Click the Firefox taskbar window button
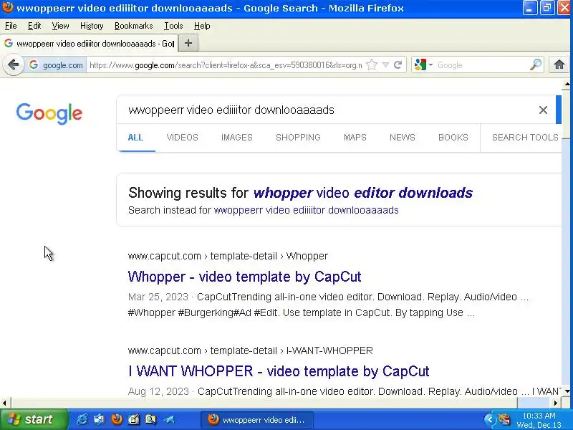The height and width of the screenshot is (430, 573). [x=257, y=420]
